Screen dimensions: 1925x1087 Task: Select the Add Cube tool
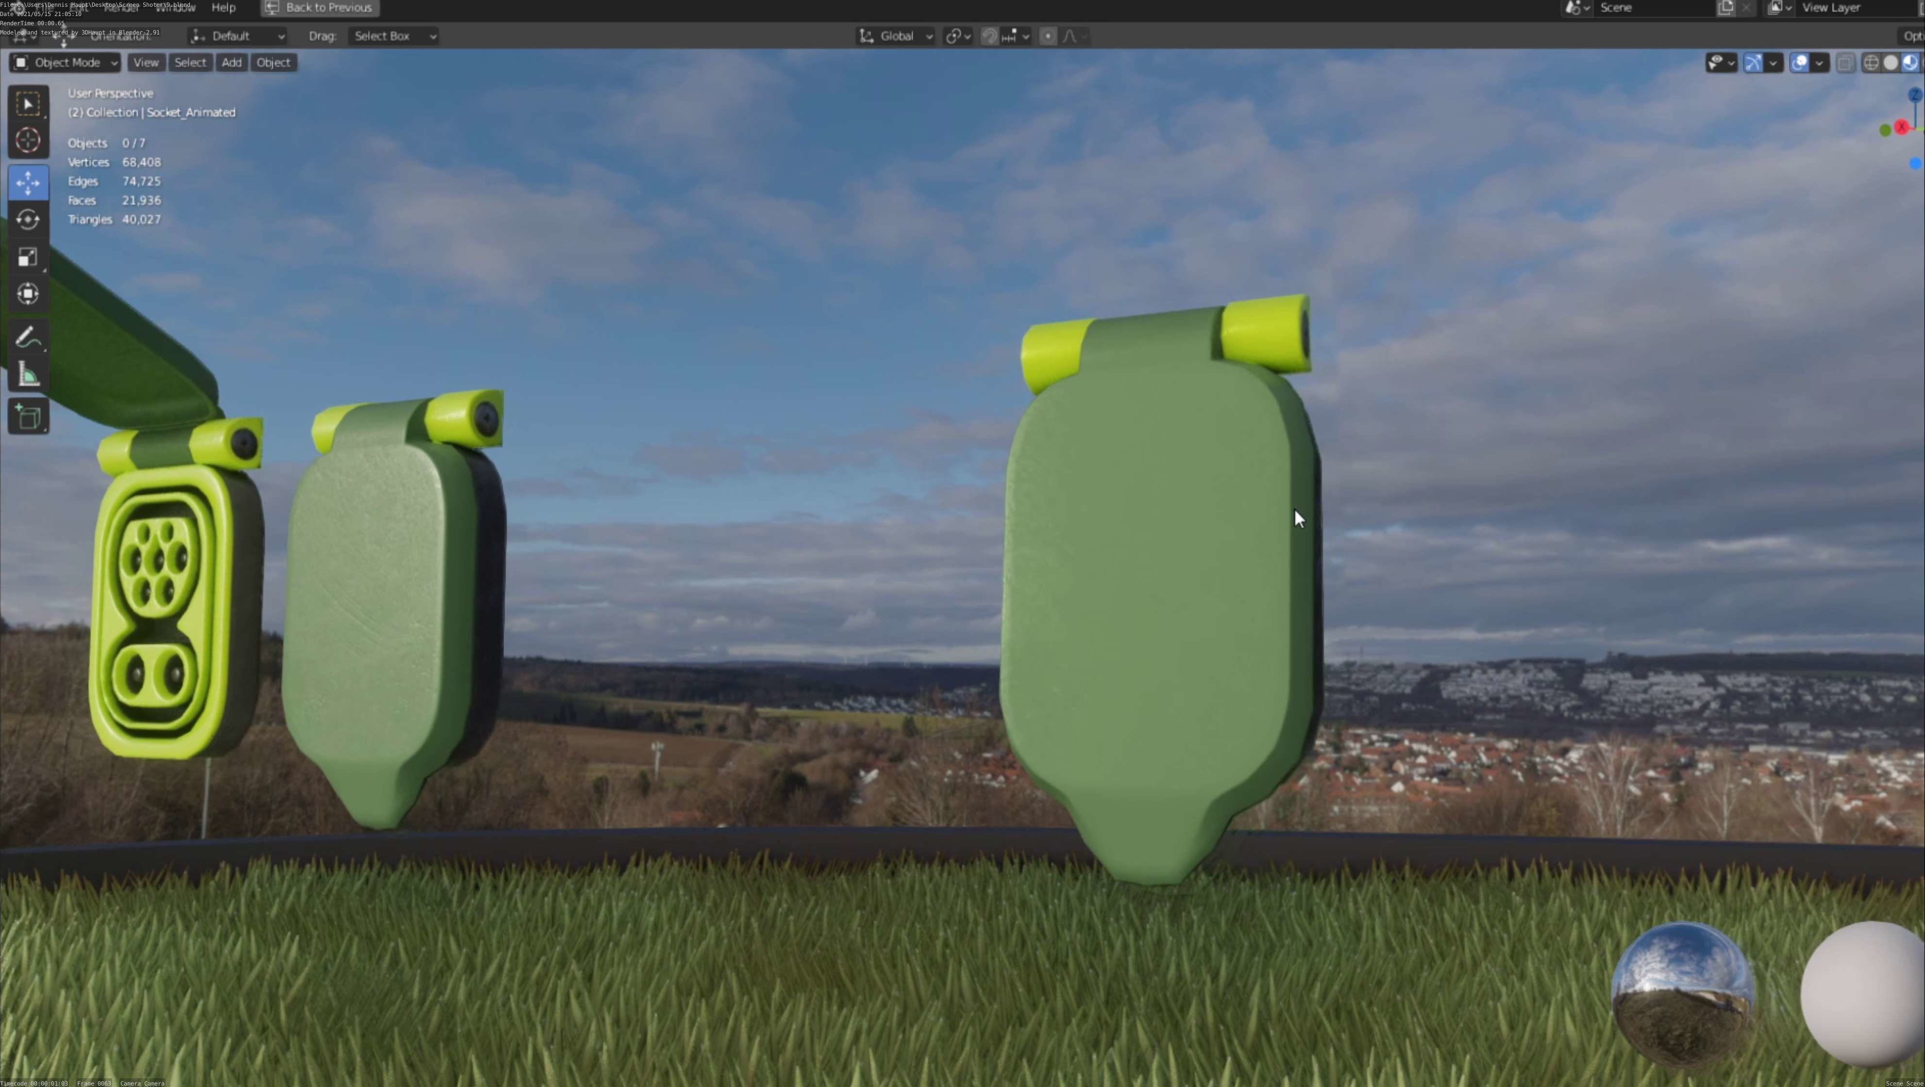28,417
